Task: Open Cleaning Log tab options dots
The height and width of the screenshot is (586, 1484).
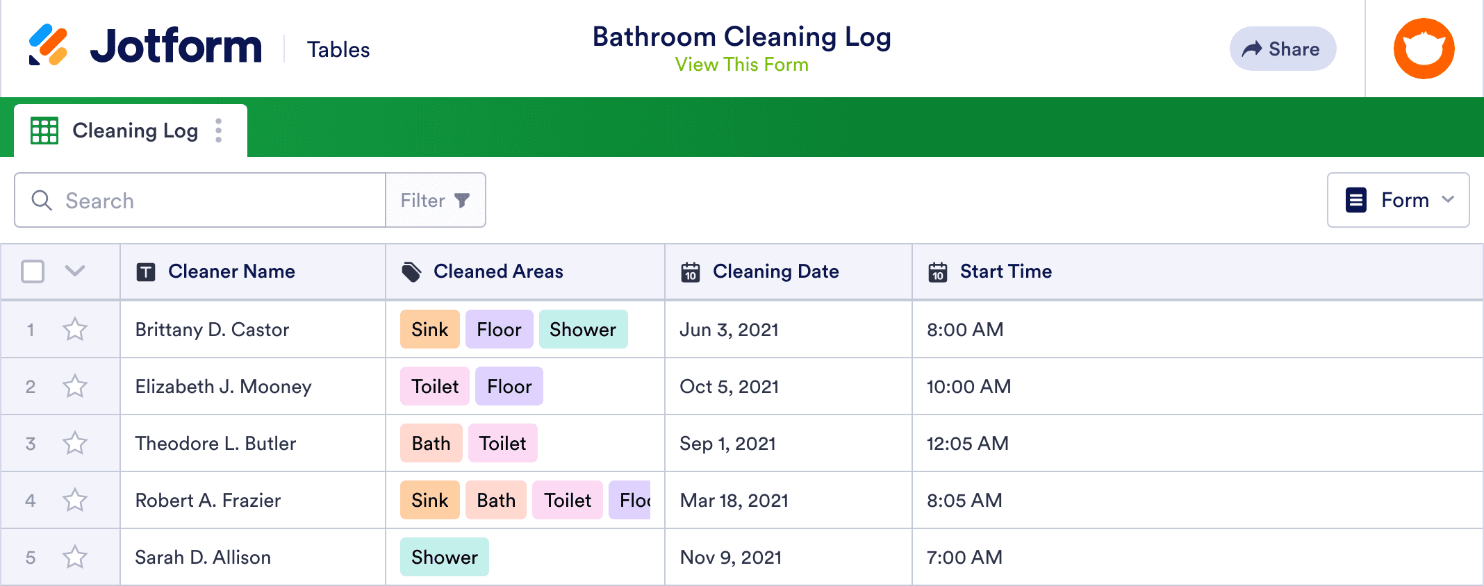Action: click(219, 131)
